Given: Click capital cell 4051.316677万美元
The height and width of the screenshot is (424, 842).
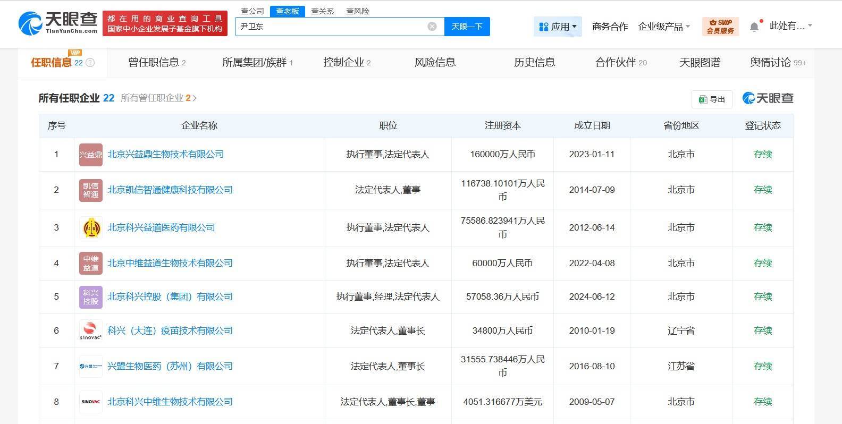Looking at the screenshot, I should [x=502, y=402].
